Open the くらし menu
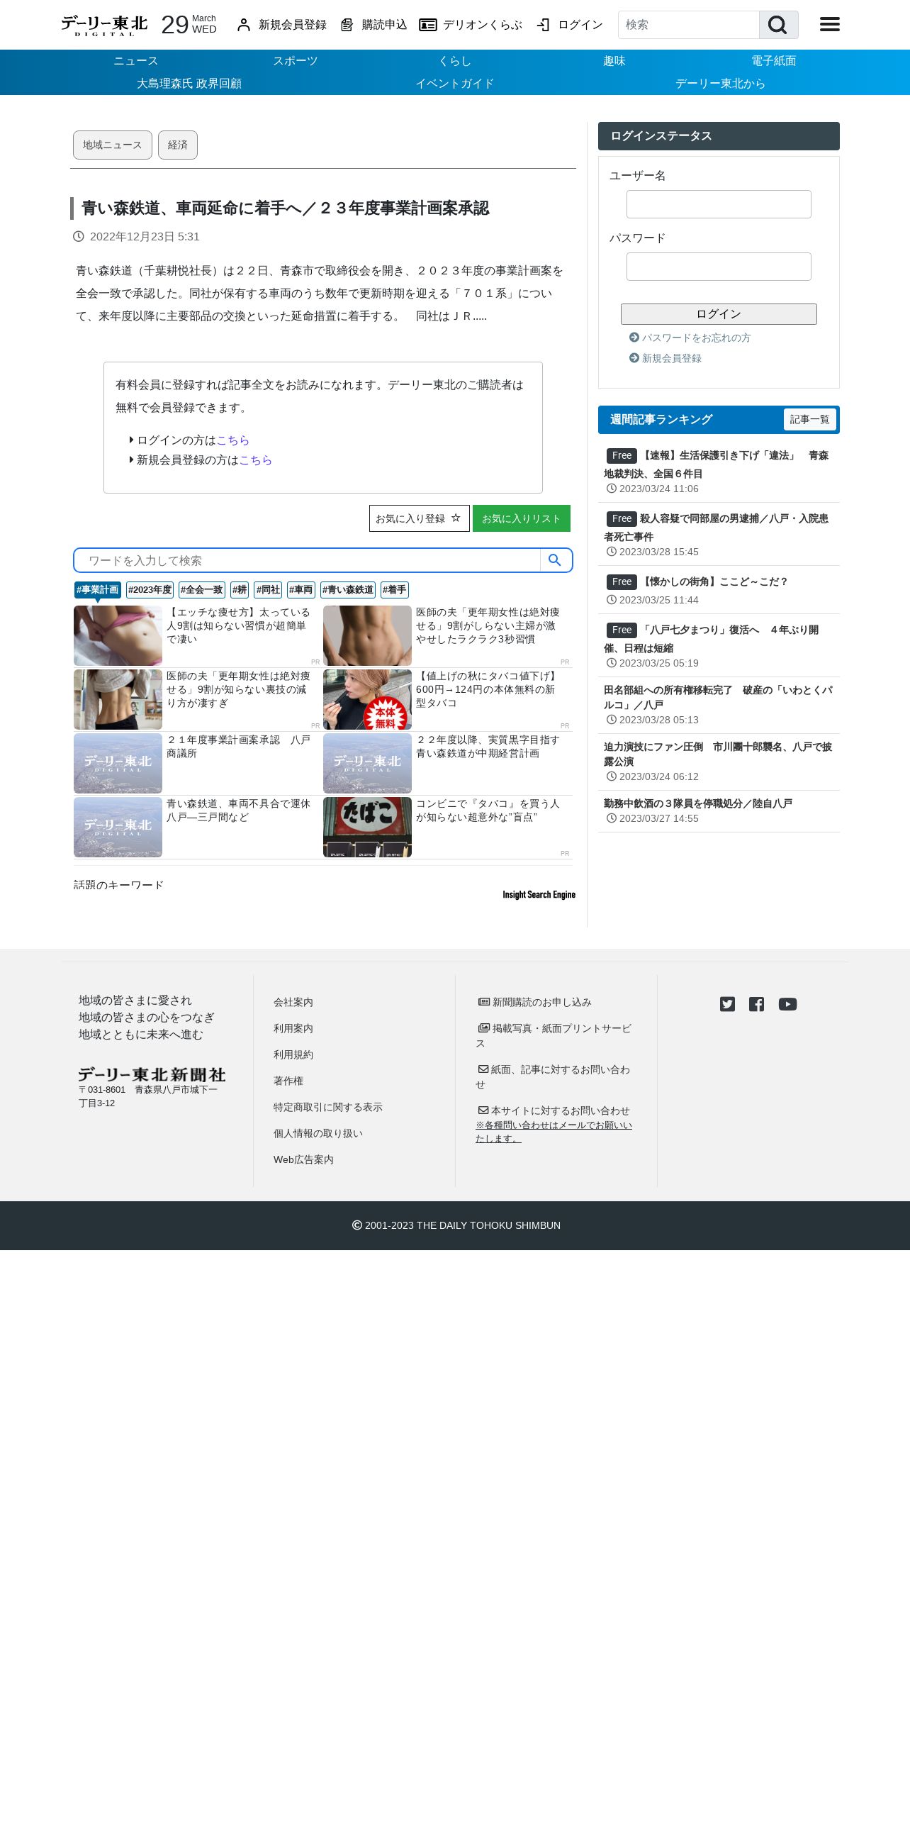The height and width of the screenshot is (1821, 910). click(455, 61)
